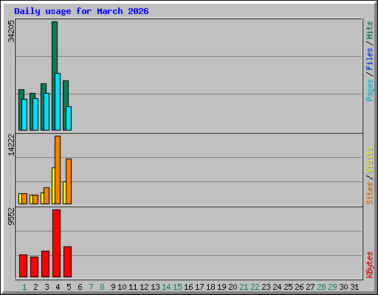Click the KBytes legend label
The image size is (378, 295).
pyautogui.click(x=370, y=265)
